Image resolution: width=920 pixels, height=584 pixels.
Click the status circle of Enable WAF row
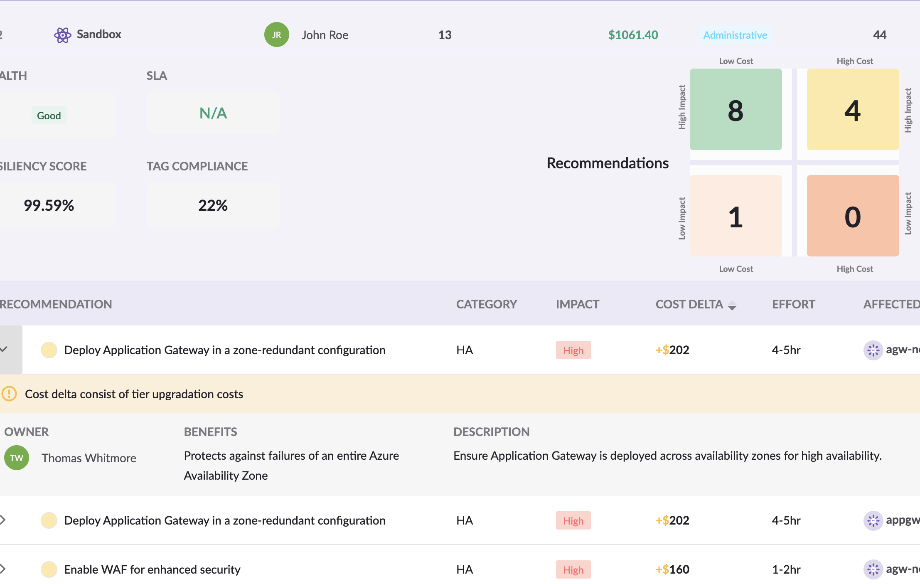click(x=49, y=569)
